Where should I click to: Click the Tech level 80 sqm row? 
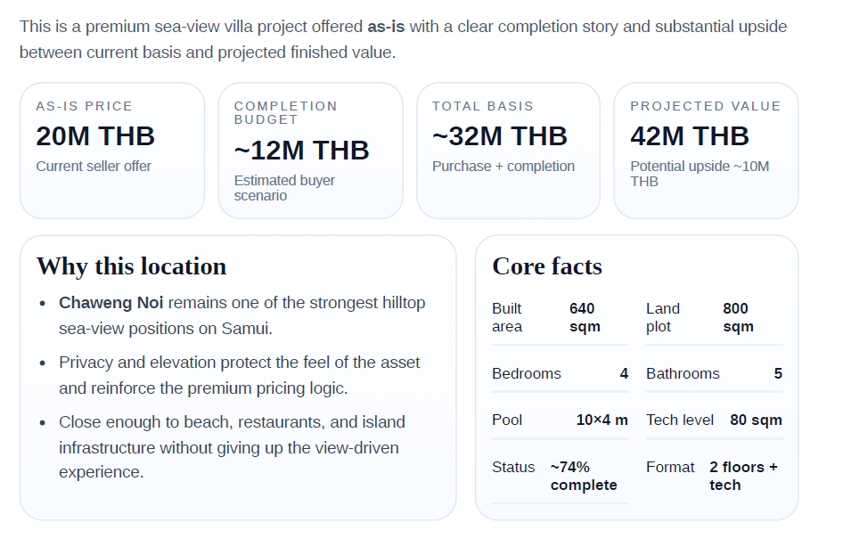point(714,420)
